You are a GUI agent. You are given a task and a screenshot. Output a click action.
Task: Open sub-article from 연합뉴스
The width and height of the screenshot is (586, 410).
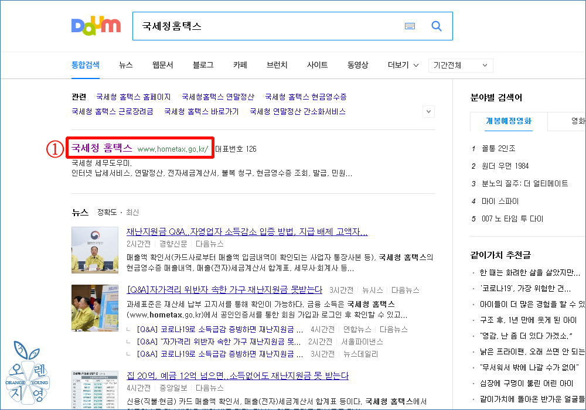click(220, 329)
